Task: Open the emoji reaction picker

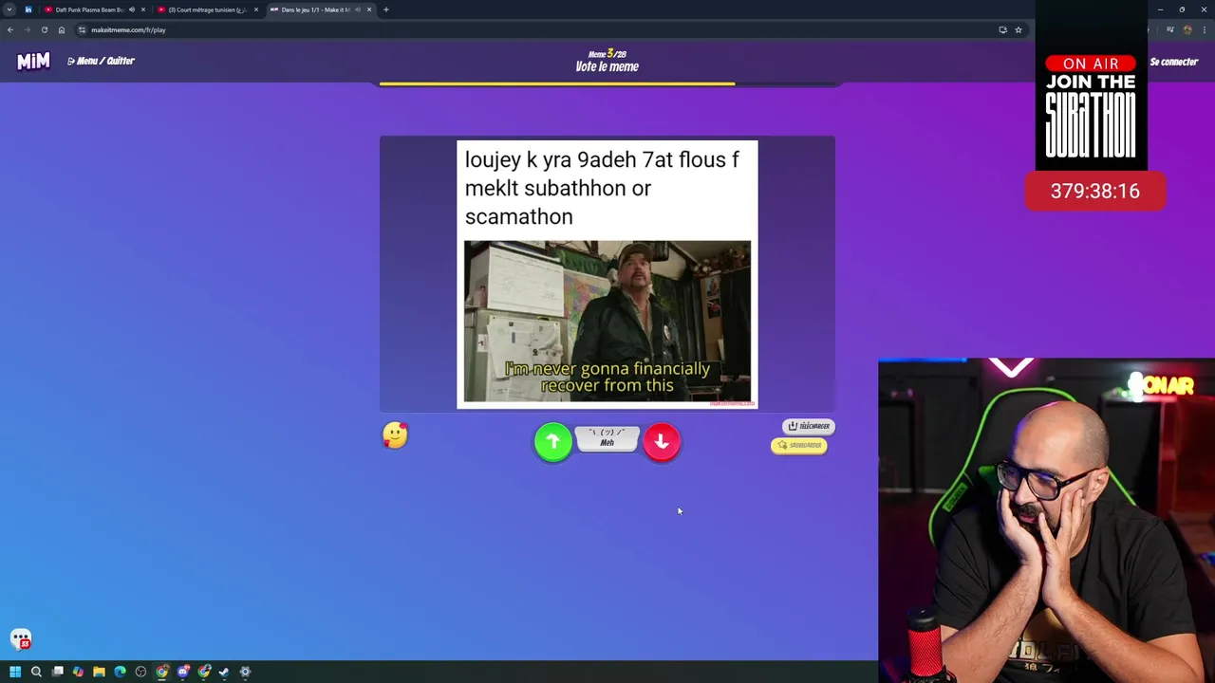Action: point(395,435)
